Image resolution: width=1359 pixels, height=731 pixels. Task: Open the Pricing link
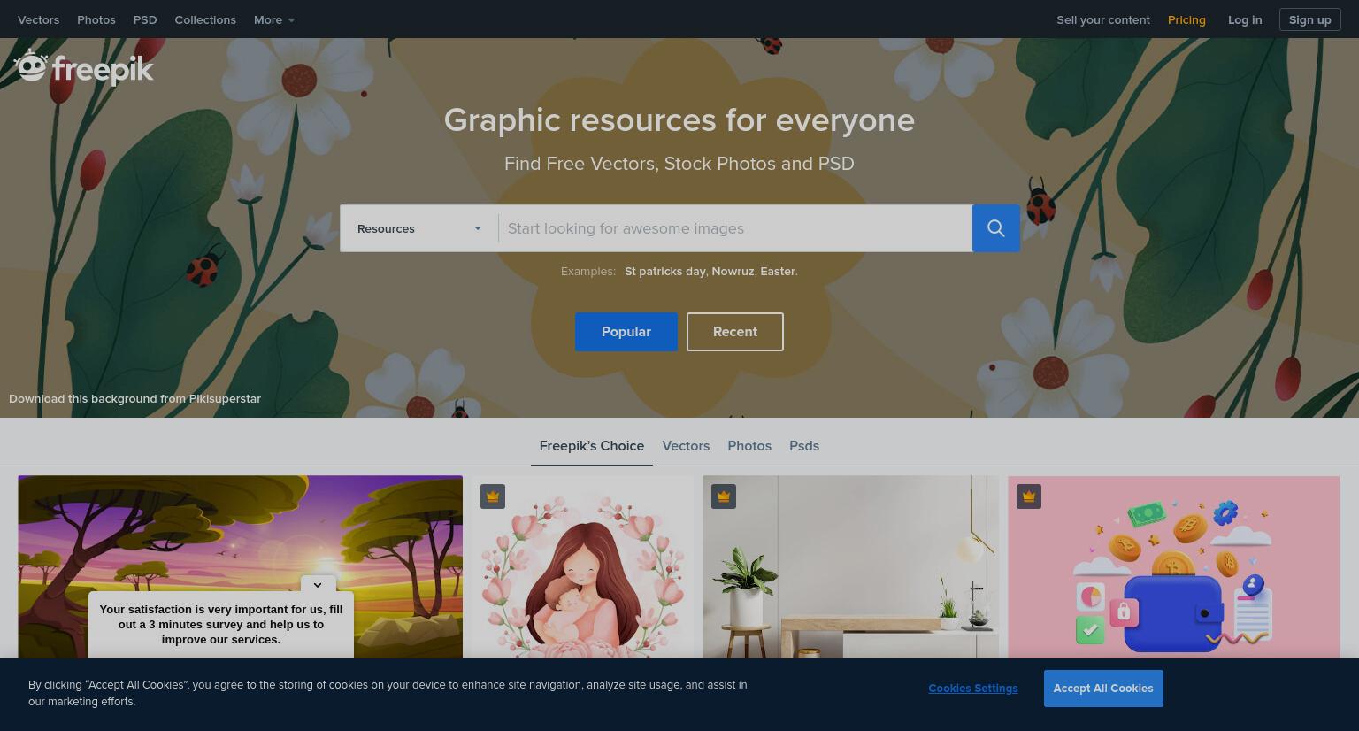(x=1186, y=19)
